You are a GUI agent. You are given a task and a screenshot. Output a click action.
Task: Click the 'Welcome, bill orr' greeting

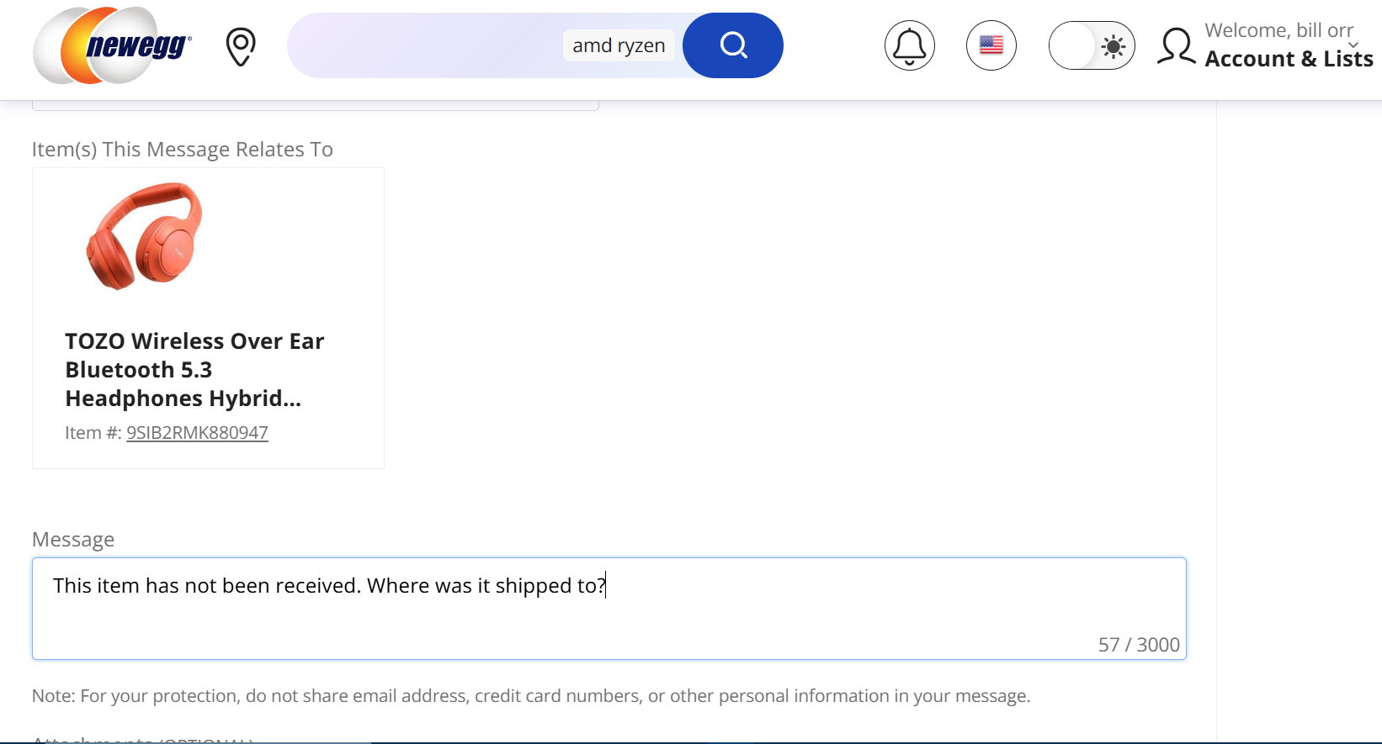pyautogui.click(x=1278, y=30)
